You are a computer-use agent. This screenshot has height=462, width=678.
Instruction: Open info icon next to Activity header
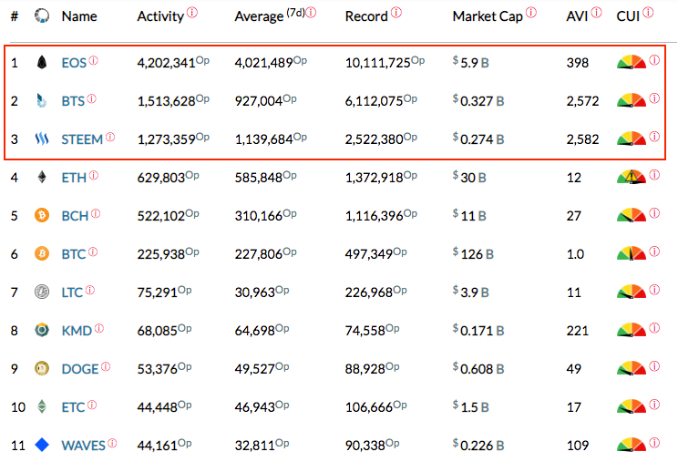click(192, 13)
